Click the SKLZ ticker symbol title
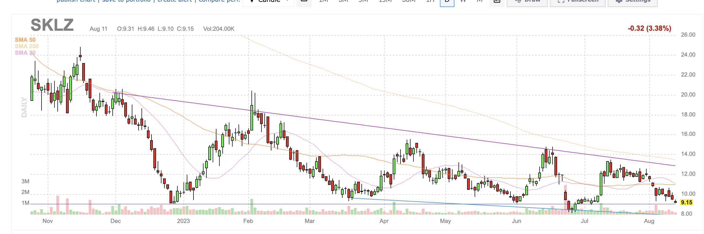Viewport: 704px width, 234px height. click(x=52, y=25)
